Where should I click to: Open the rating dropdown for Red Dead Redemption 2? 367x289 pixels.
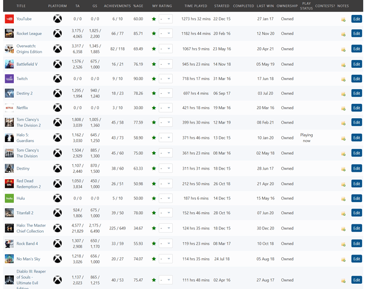tap(165, 183)
